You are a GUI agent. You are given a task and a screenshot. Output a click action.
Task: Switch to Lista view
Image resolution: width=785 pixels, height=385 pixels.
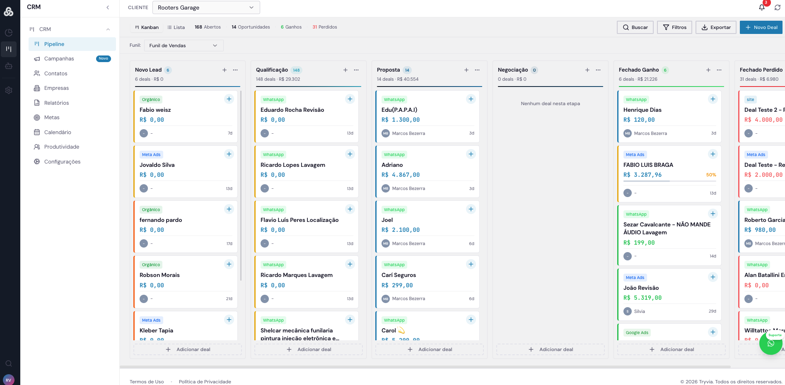pos(176,27)
